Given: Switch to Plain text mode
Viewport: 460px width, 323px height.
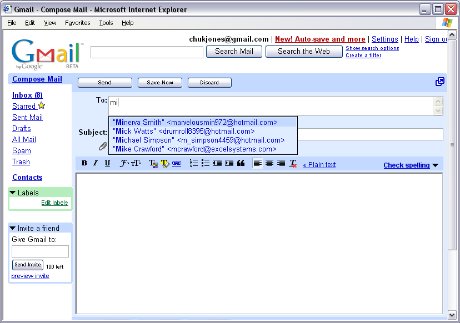Looking at the screenshot, I should pos(319,165).
